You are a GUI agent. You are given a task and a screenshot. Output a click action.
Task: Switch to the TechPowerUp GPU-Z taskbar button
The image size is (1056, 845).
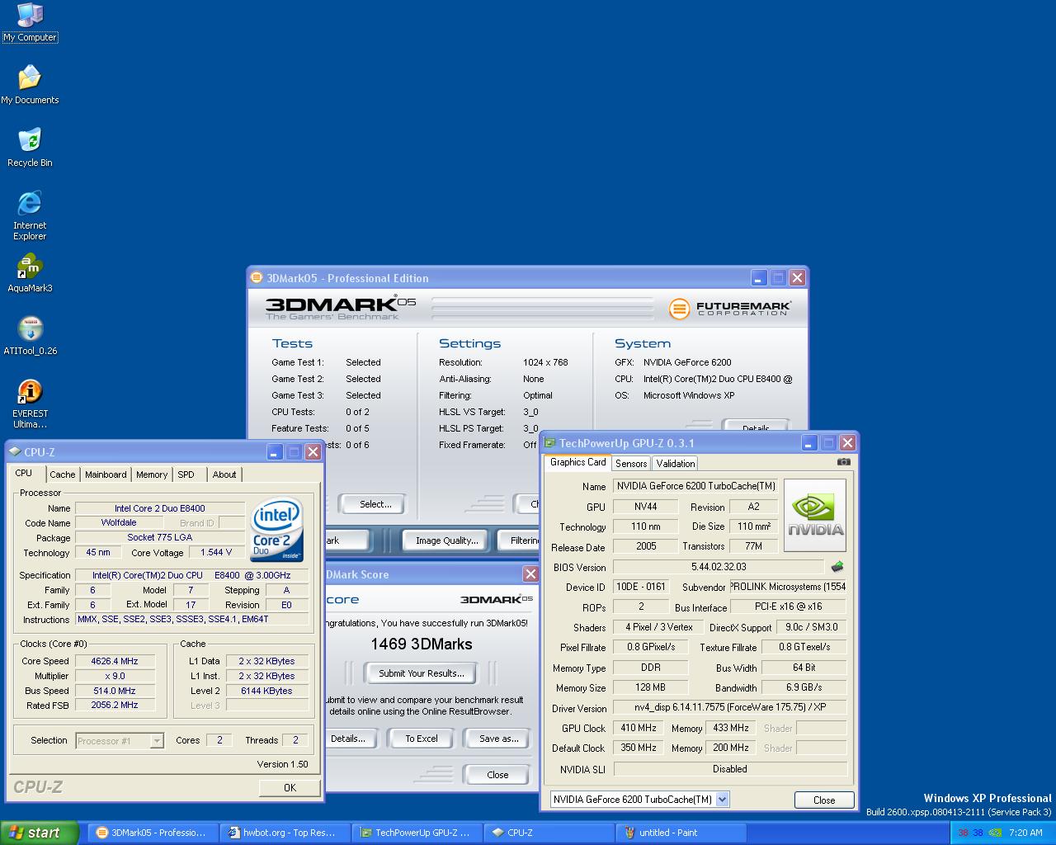417,833
